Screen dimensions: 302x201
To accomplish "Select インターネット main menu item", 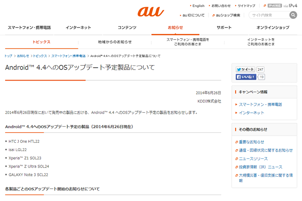I will pos(78,27).
